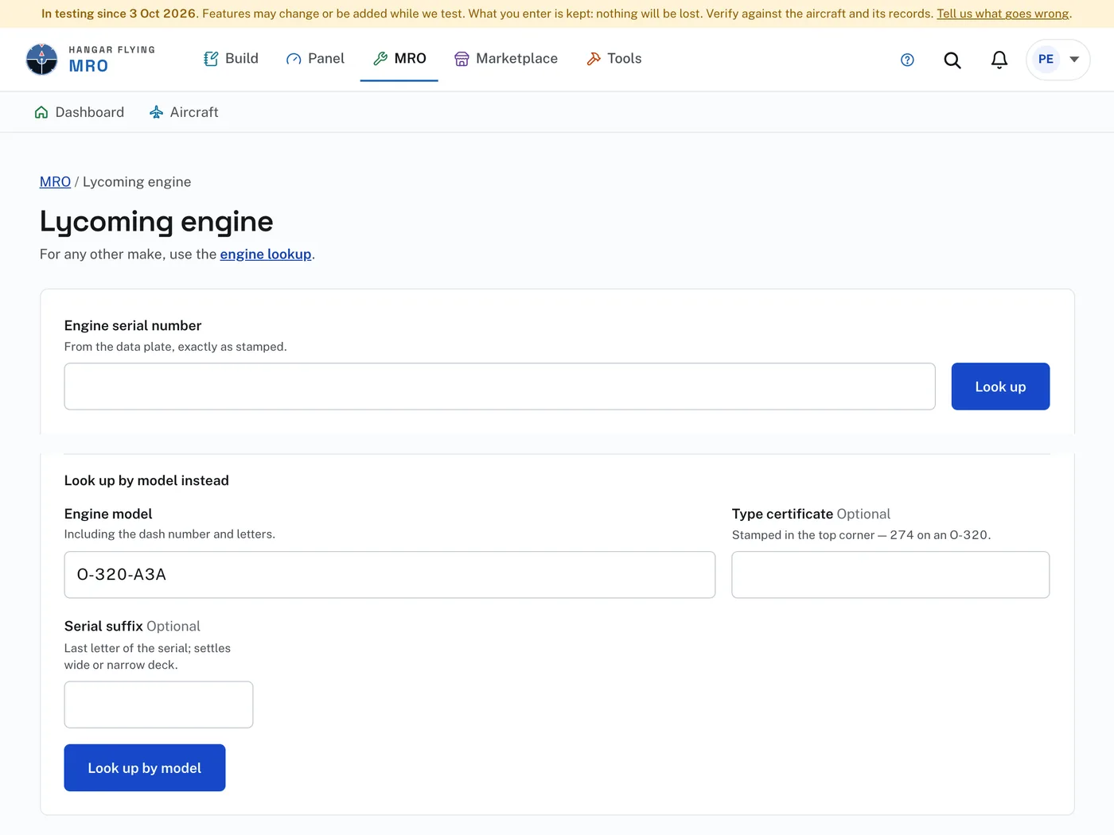The height and width of the screenshot is (835, 1114).
Task: Switch to the Panel tab
Action: coord(315,59)
